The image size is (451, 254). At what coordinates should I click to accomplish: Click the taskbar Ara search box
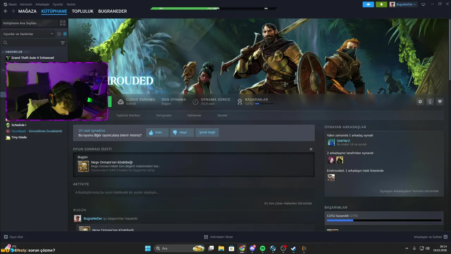[x=180, y=248]
